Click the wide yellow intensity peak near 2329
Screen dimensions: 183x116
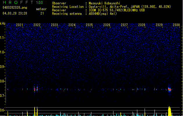tap(169, 111)
